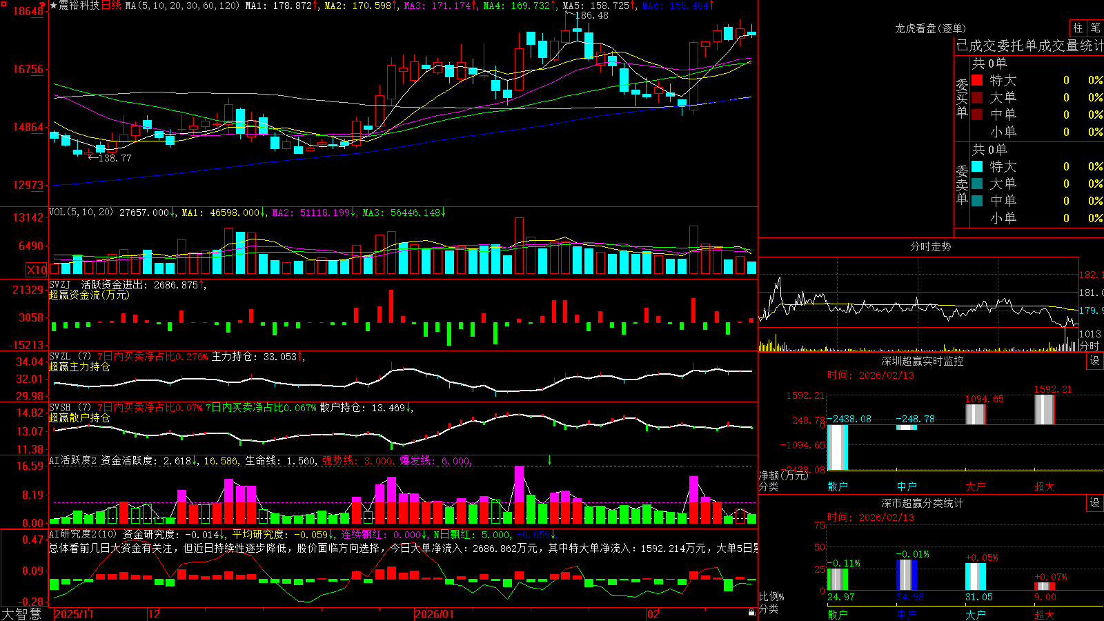
Task: Switch order view to 笔 (tick) mode
Action: click(1096, 28)
